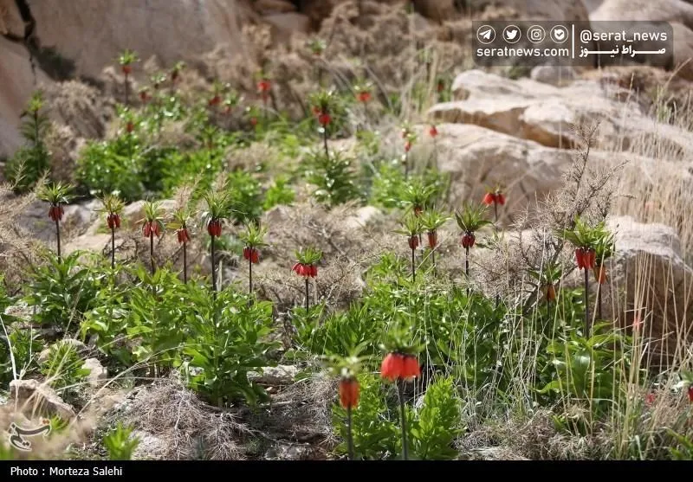The width and height of the screenshot is (693, 482).
Task: Click the leftmost red flower in the middle row
Action: [x=56, y=212]
